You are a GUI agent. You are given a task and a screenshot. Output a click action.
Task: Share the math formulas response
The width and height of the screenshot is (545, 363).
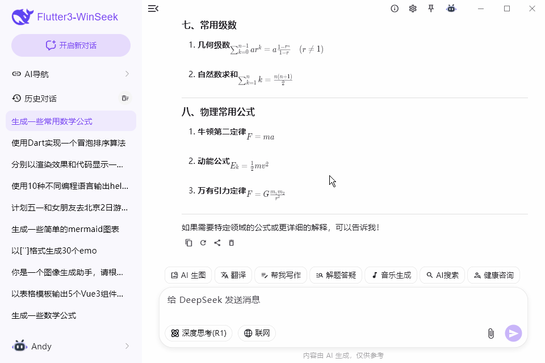pos(217,243)
